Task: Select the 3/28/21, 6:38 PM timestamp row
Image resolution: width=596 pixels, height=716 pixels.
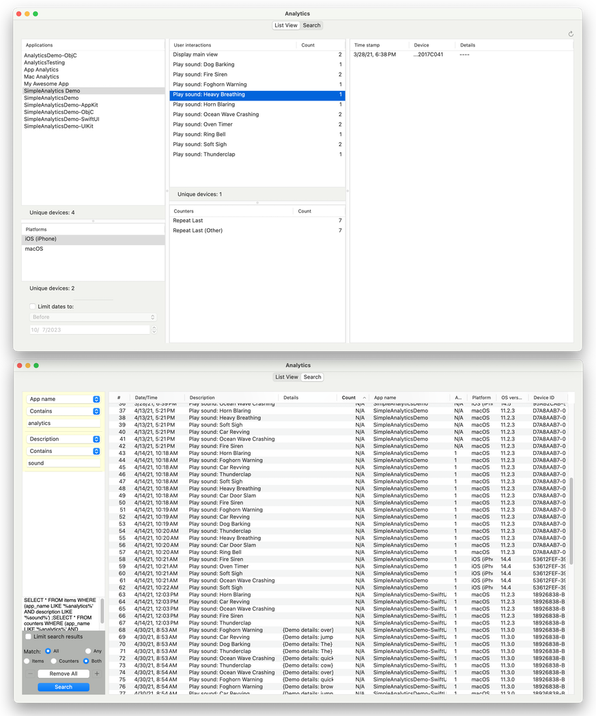Action: tap(461, 55)
